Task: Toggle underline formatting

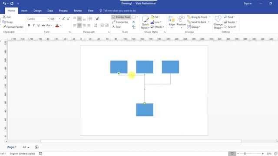Action: click(39, 25)
